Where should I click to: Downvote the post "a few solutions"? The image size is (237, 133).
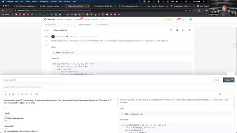coord(46,45)
